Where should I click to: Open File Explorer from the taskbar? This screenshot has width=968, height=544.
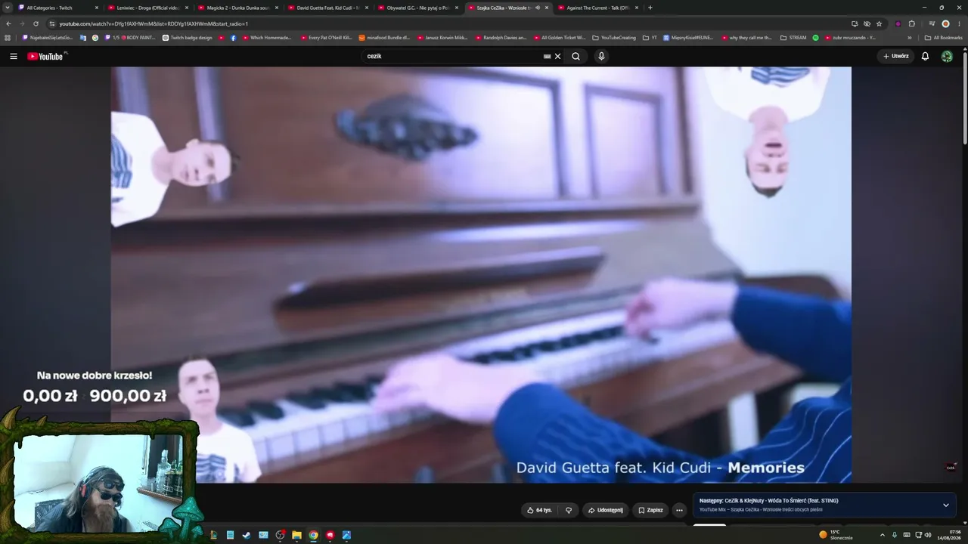296,535
